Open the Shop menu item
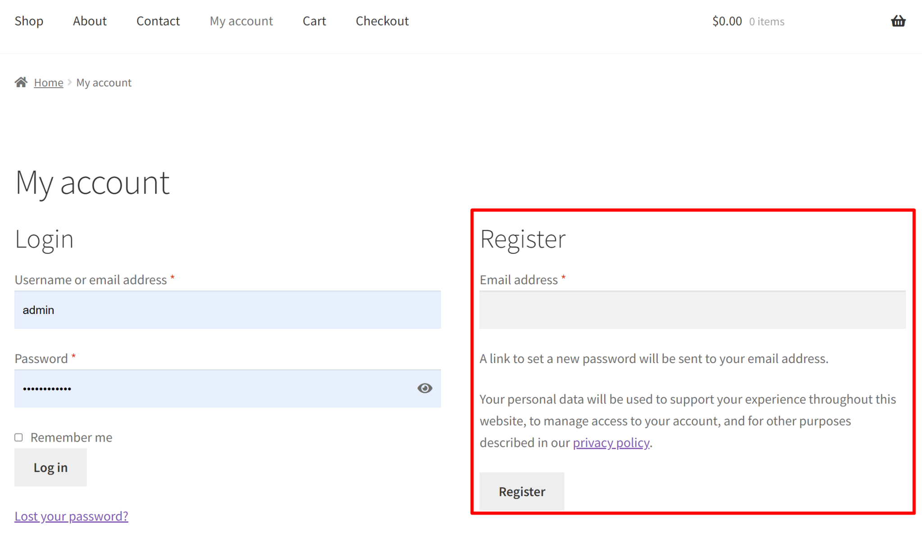Image resolution: width=922 pixels, height=556 pixels. [x=29, y=21]
